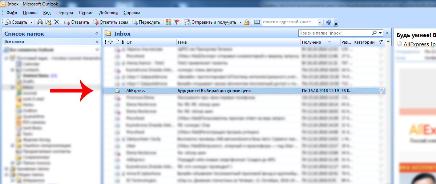Click the Print toolbar icon
The height and width of the screenshot is (184, 436).
[40, 22]
